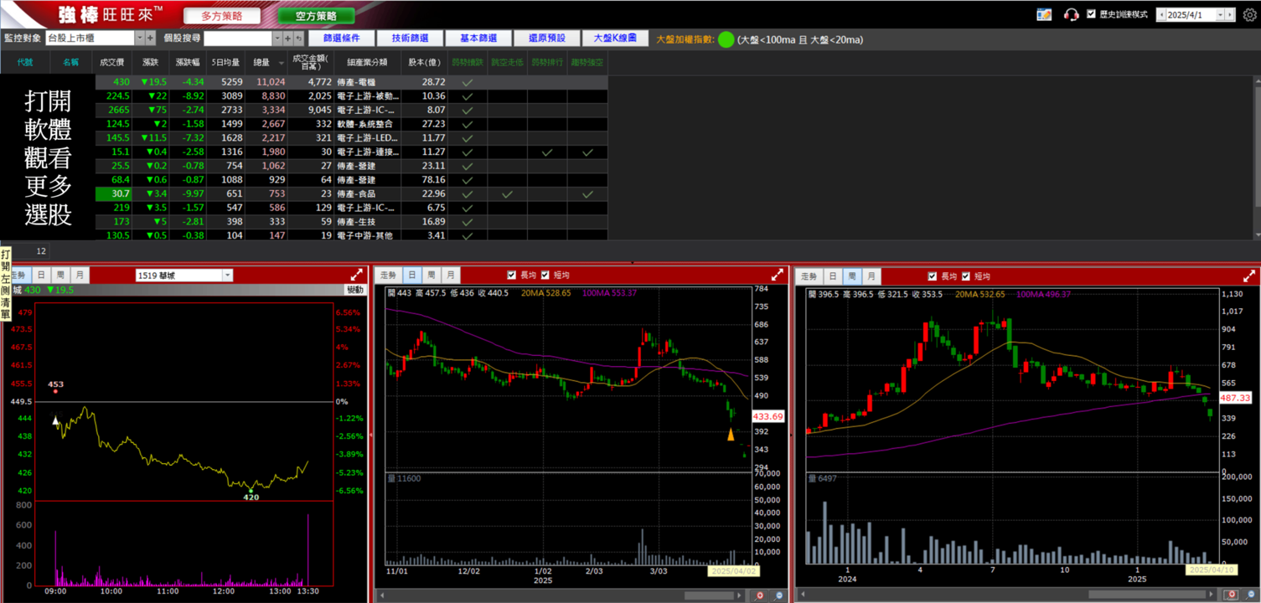Open the settings gear icon
This screenshot has height=603, width=1261.
point(1249,14)
